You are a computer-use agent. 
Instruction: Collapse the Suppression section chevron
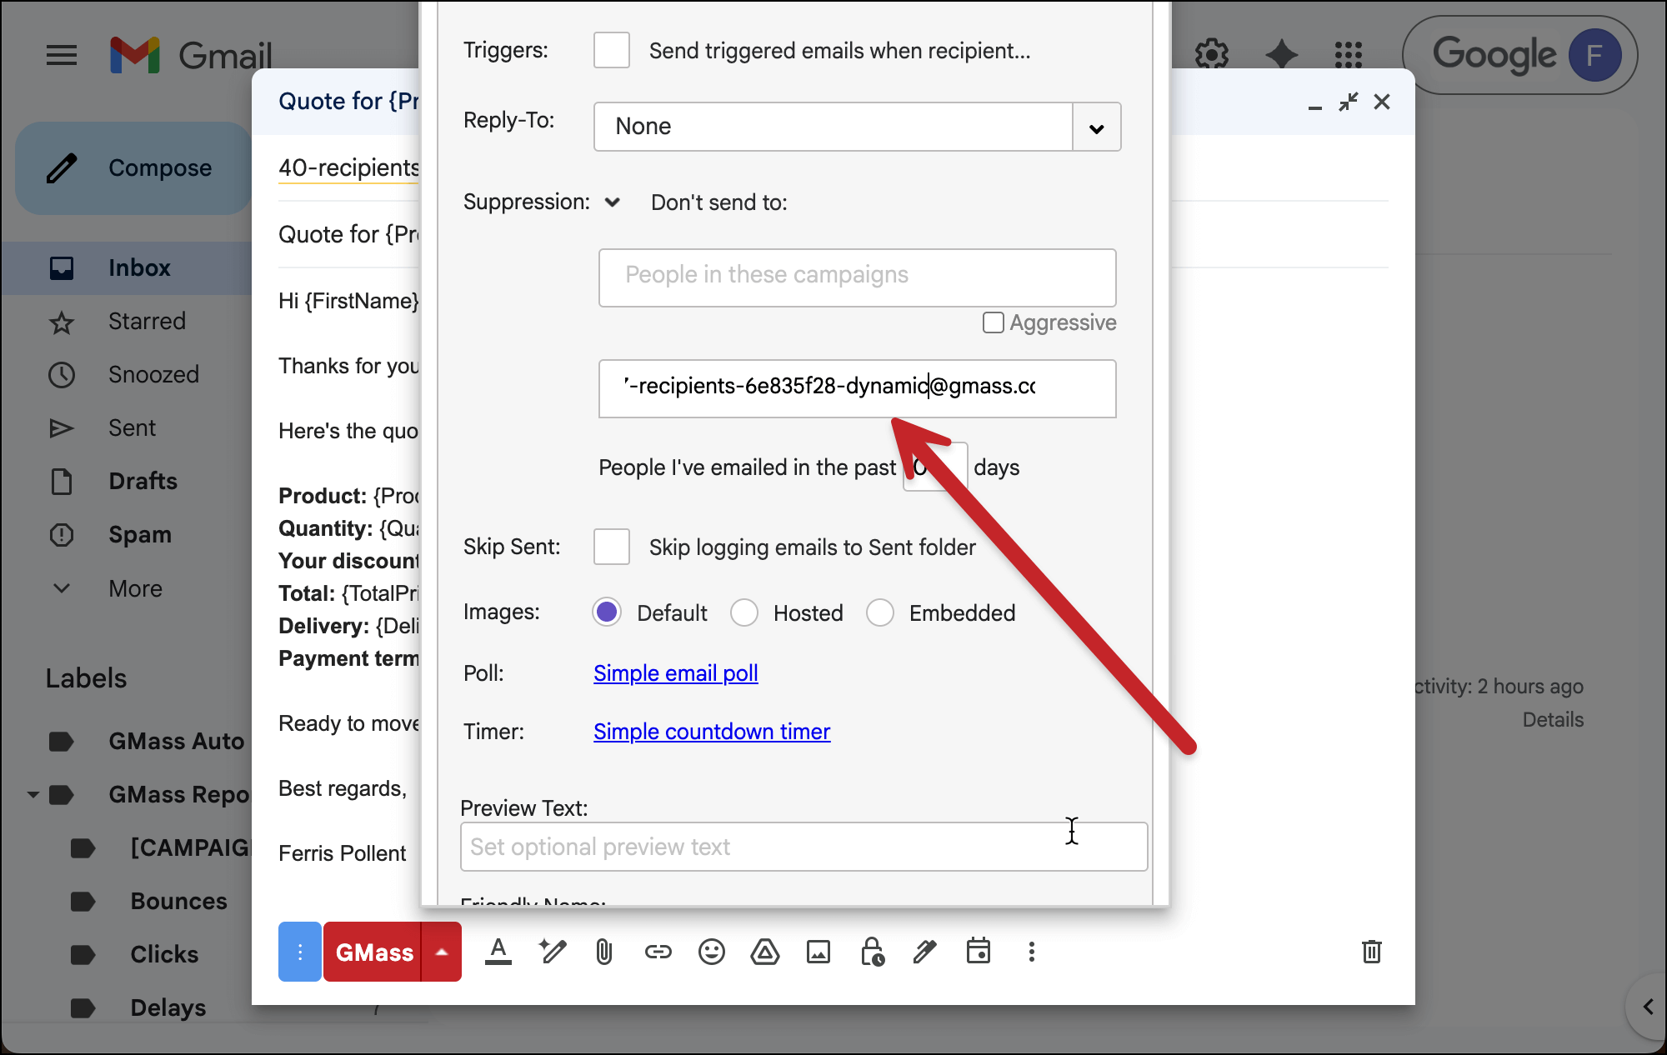(x=613, y=202)
